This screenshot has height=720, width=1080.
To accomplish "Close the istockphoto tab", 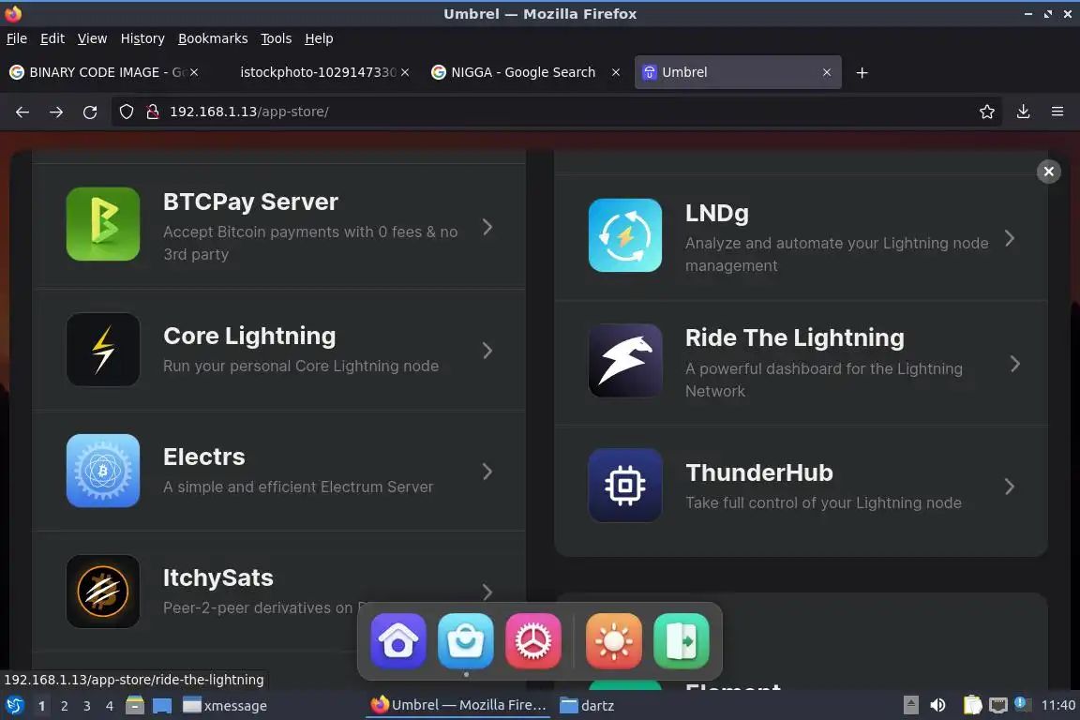I will pyautogui.click(x=405, y=72).
